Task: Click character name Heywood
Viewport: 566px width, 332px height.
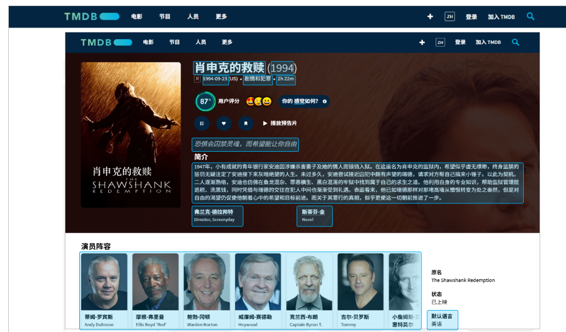Action: point(248,325)
